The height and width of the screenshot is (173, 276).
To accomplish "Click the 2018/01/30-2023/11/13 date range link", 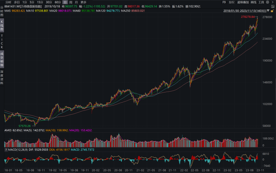I will tap(245, 11).
